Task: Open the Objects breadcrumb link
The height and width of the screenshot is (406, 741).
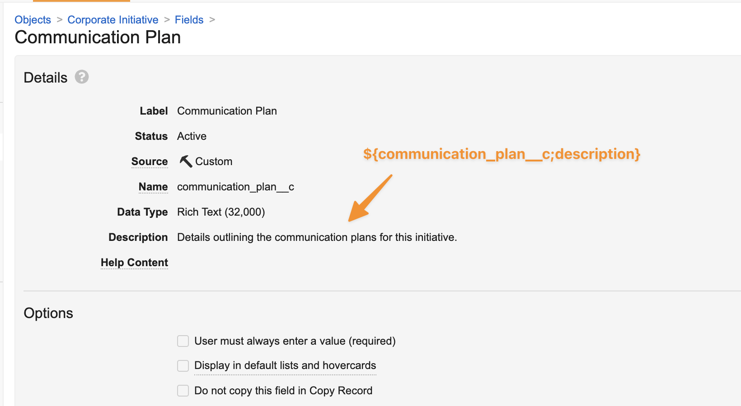Action: click(x=33, y=20)
